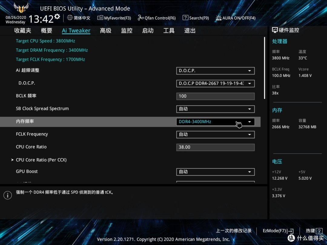Click the 100.0 MHz BCLK Freq value
327x245 pixels.
(x=281, y=75)
